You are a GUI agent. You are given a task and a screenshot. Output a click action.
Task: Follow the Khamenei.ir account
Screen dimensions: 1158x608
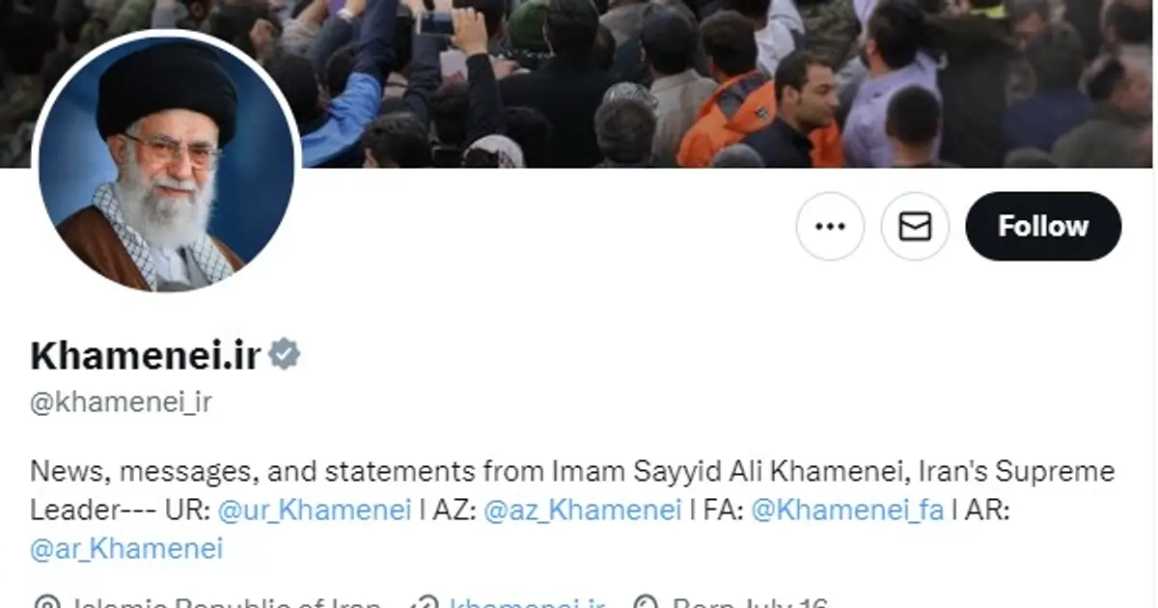pyautogui.click(x=1043, y=226)
